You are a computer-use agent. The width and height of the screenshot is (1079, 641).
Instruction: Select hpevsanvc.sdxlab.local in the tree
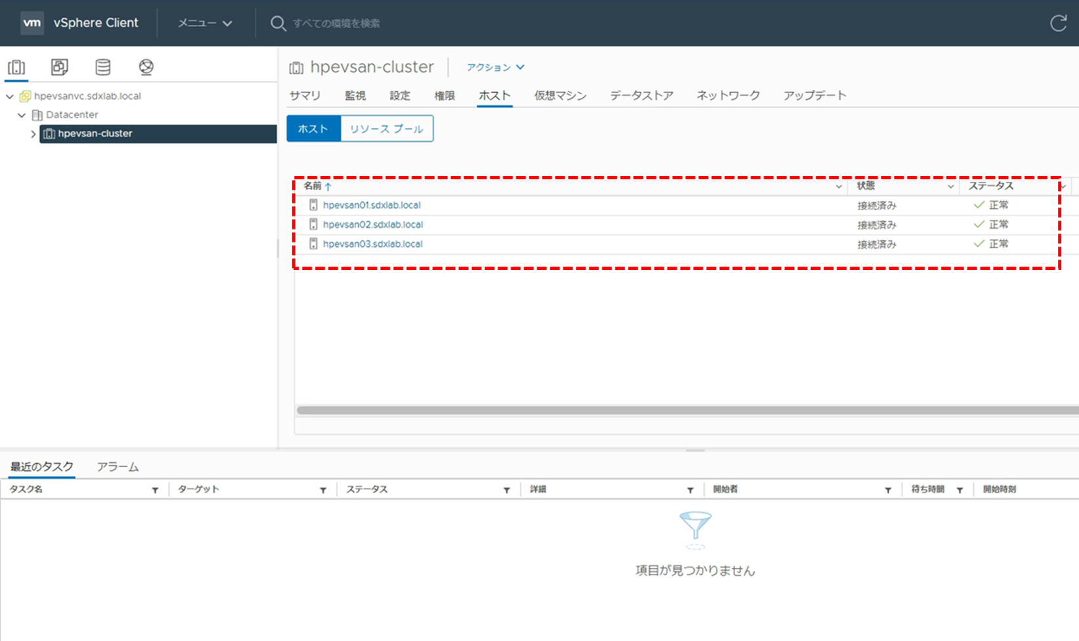[x=87, y=97]
